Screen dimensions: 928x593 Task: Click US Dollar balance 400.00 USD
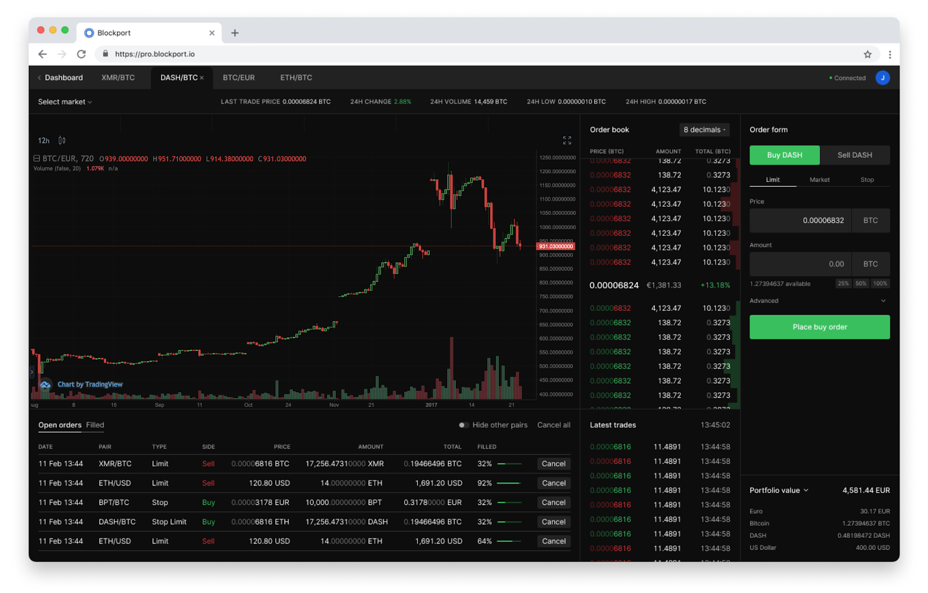(x=872, y=548)
